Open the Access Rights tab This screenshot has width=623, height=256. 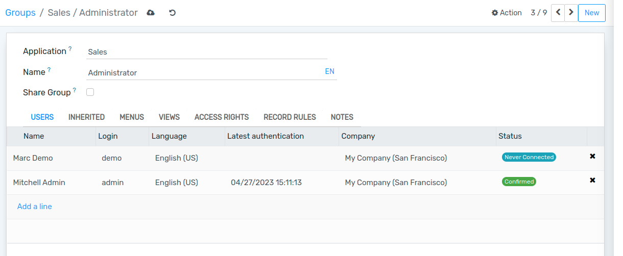pos(222,117)
